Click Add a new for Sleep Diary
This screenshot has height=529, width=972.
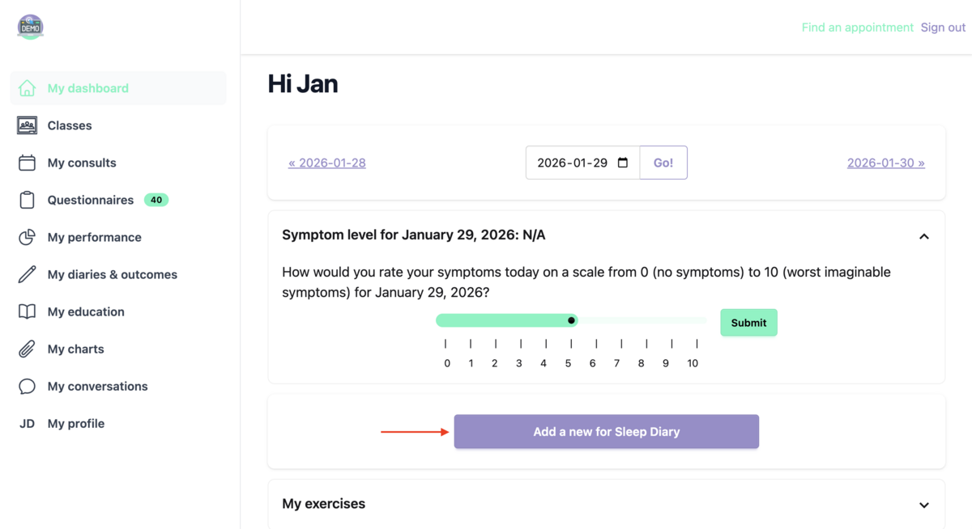click(606, 431)
